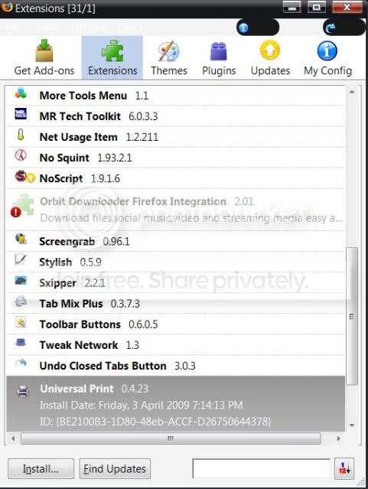368x489 pixels.
Task: Show the Updates pane
Action: point(270,57)
